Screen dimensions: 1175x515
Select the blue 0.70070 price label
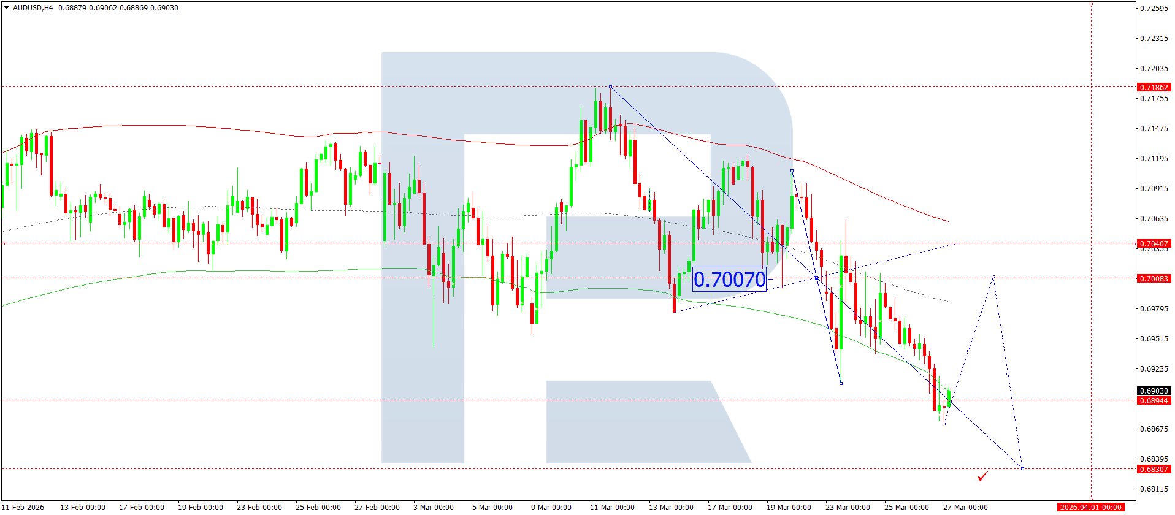click(729, 280)
